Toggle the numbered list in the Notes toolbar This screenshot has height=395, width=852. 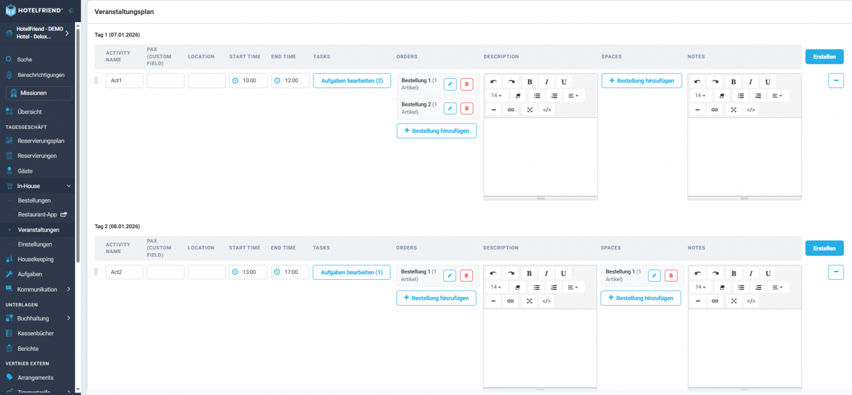[758, 95]
